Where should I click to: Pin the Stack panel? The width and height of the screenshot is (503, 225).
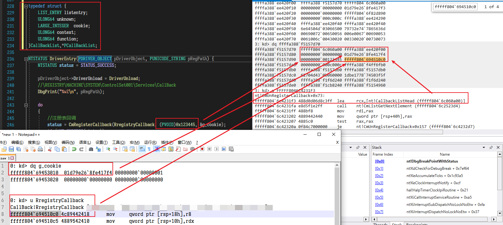(491, 147)
